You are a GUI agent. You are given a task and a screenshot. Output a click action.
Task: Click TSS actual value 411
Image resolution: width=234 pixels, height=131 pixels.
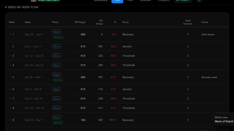point(100,108)
